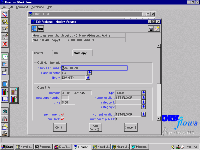
Task: Open the File menu
Action: [3, 7]
